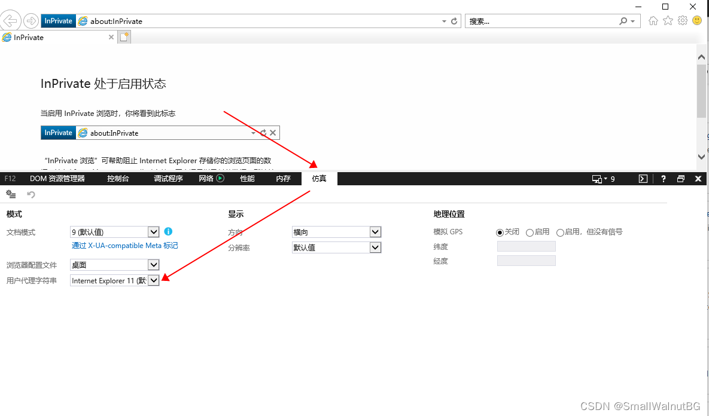
Task: Switch to the 性能 tab
Action: coord(247,179)
